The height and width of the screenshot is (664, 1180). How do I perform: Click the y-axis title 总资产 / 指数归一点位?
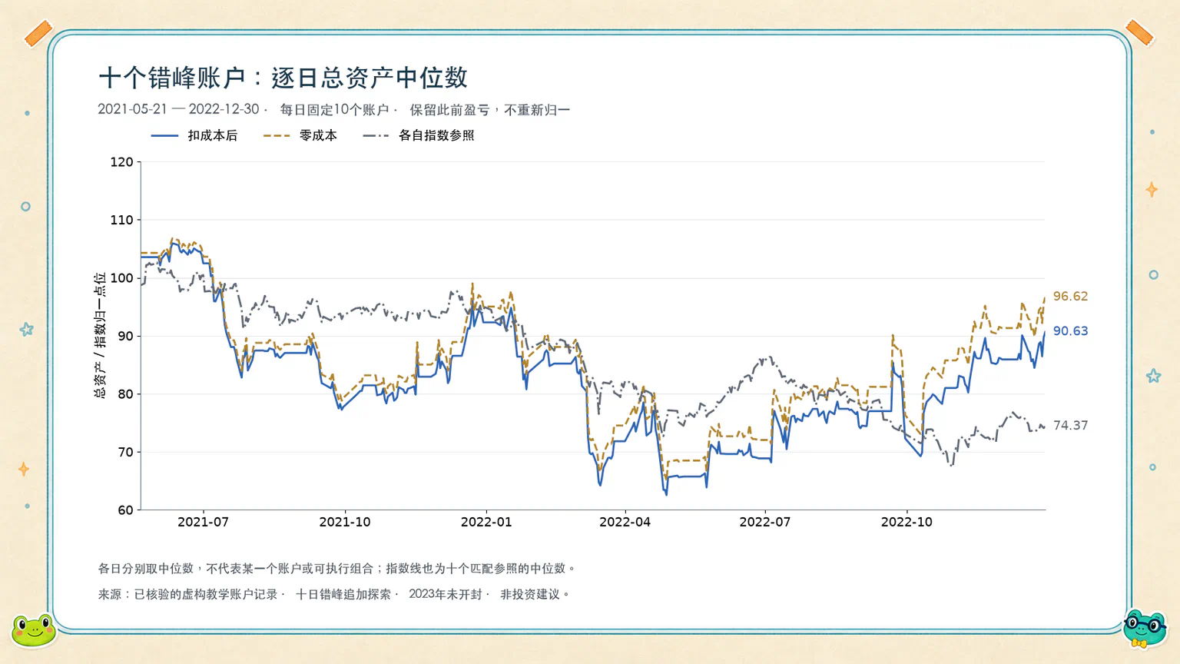pos(100,335)
